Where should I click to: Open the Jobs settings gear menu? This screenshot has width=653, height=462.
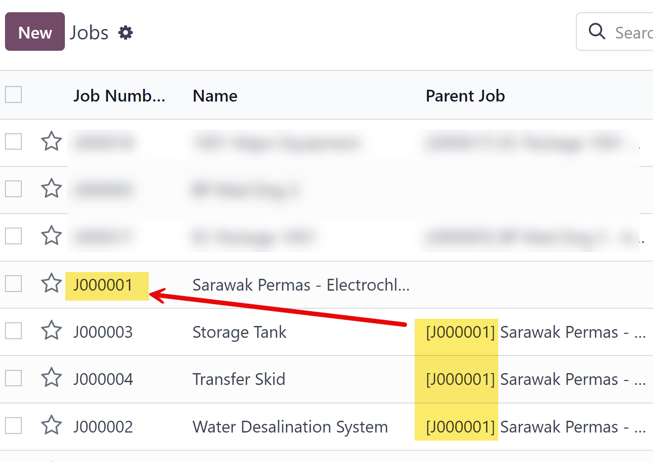coord(126,33)
